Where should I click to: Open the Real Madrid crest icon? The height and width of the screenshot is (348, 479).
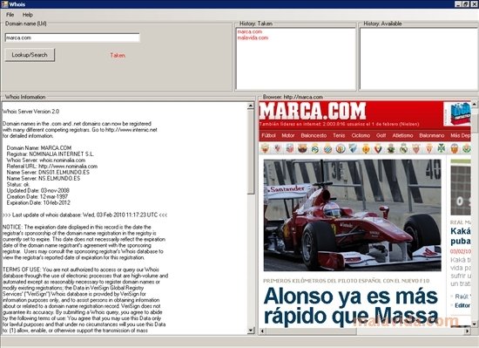coord(403,149)
